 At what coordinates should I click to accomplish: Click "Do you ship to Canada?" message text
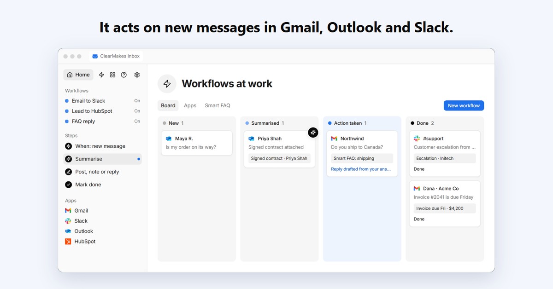pos(358,147)
